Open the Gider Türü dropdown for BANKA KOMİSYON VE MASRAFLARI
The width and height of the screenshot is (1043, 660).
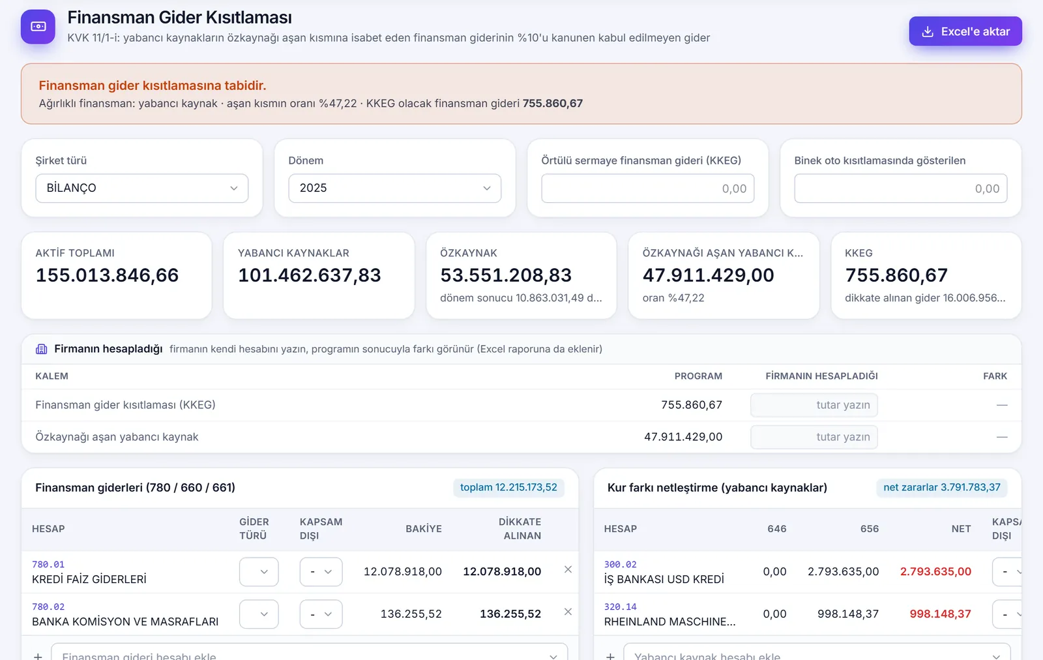pyautogui.click(x=259, y=614)
